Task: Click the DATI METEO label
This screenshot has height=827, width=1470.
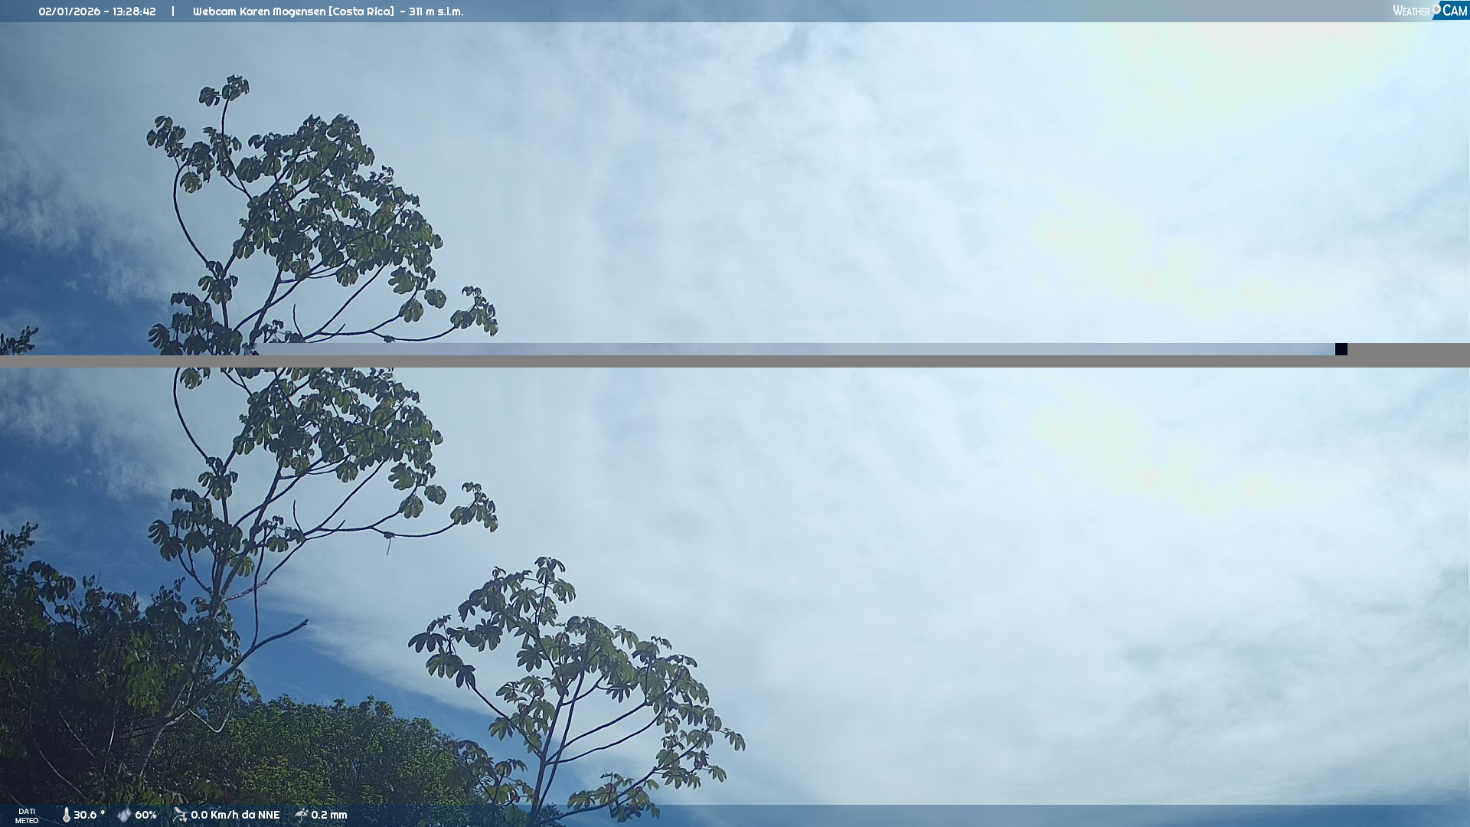Action: 27,816
